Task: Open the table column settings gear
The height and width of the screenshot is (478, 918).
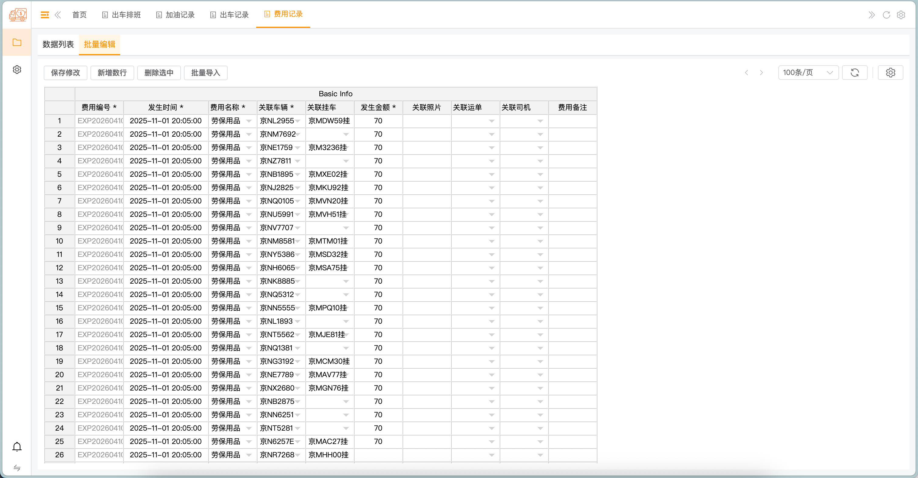Action: coord(890,73)
